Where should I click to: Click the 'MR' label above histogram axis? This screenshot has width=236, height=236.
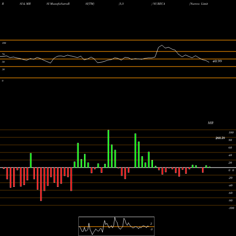211,123
